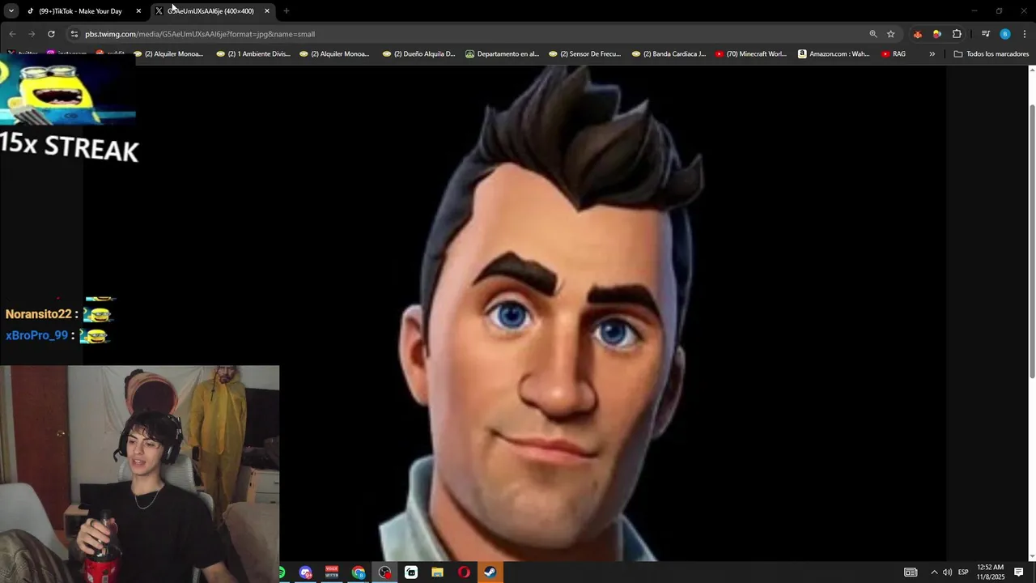
Task: View site information for pbs.twimg.com
Action: (74, 34)
